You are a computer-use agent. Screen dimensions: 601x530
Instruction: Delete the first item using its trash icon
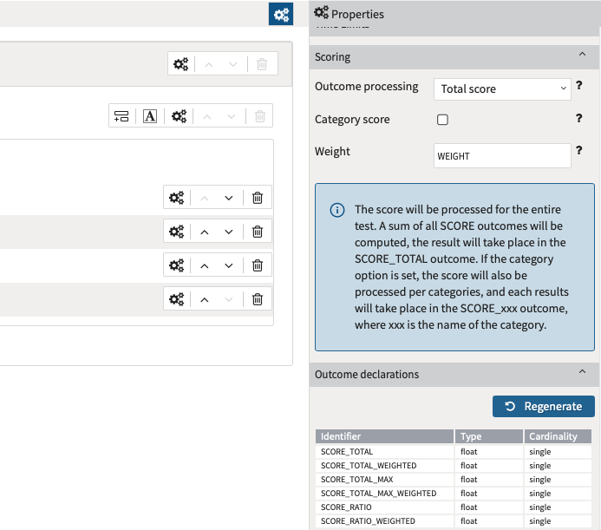[258, 198]
